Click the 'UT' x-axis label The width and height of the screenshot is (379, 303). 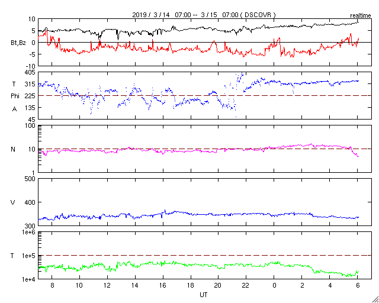(204, 295)
